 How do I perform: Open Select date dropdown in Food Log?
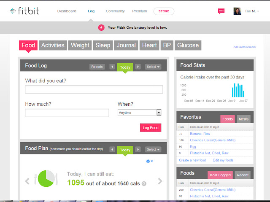pyautogui.click(x=153, y=67)
